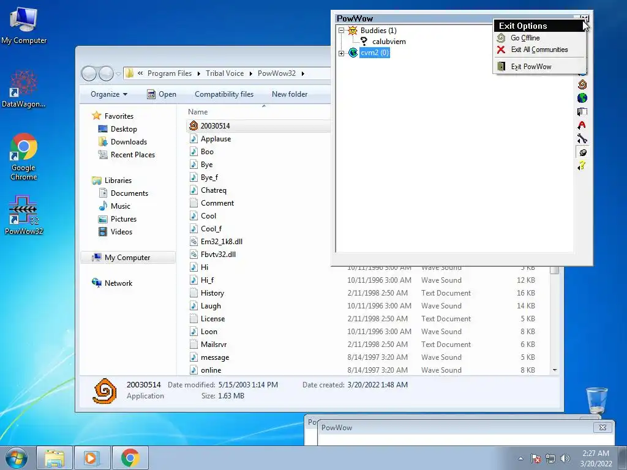Viewport: 627px width, 470px height.
Task: Open Documents library in navigation pane
Action: (129, 193)
